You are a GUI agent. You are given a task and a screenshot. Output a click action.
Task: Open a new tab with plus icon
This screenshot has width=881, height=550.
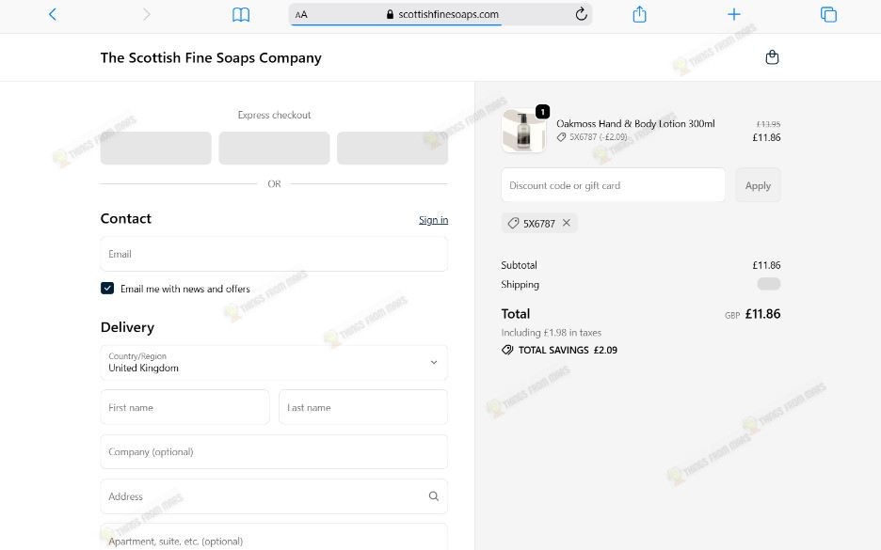coord(734,14)
